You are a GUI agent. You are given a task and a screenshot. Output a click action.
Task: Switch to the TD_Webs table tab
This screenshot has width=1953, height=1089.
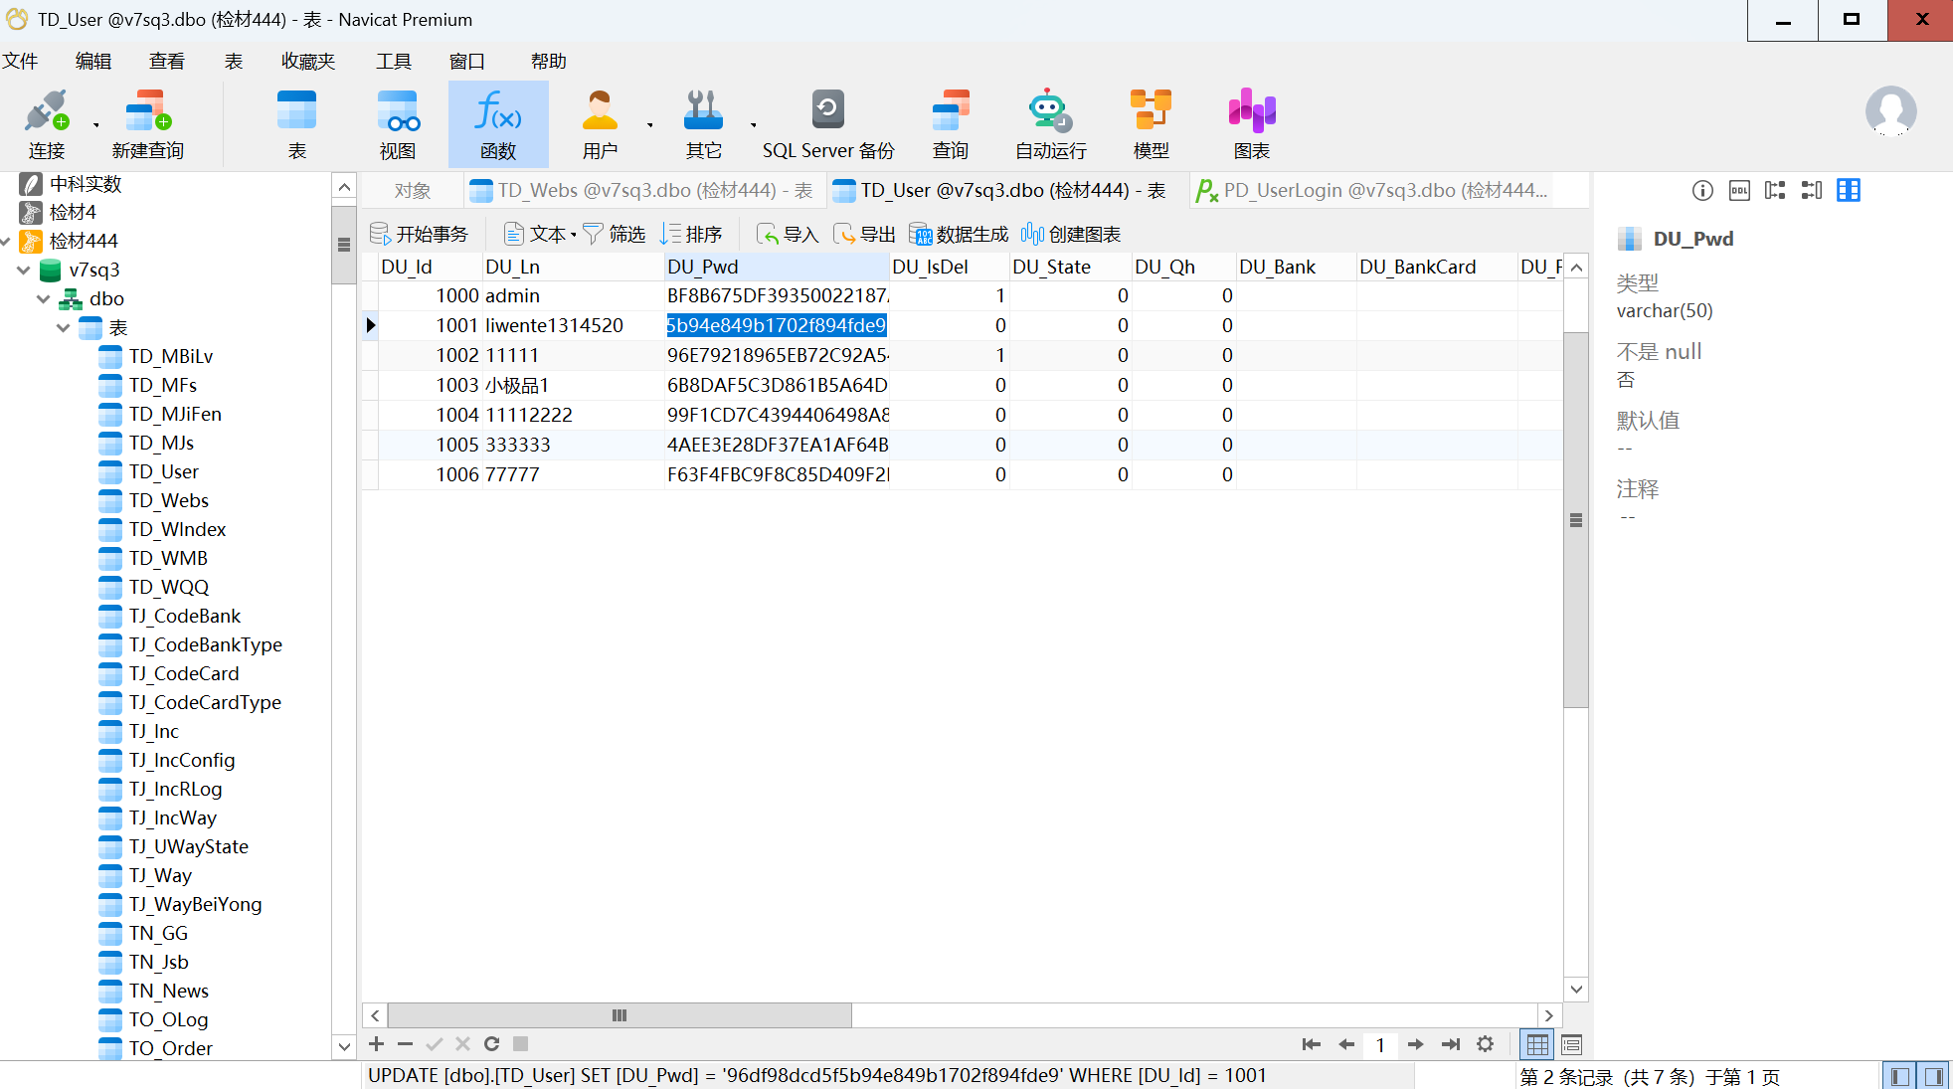pyautogui.click(x=640, y=190)
